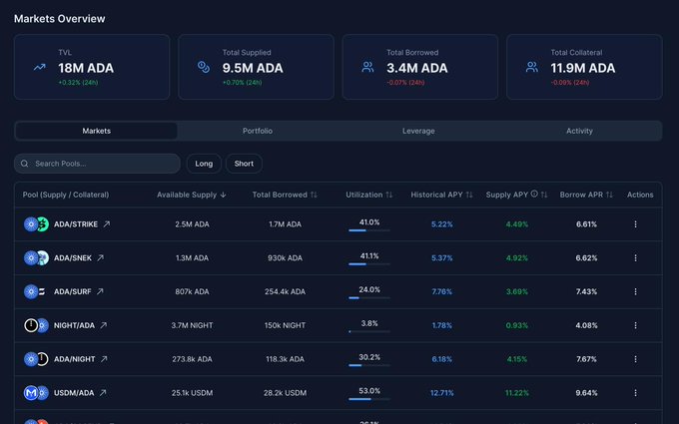This screenshot has width=679, height=424.
Task: Switch to the Portfolio tab
Action: (x=258, y=131)
